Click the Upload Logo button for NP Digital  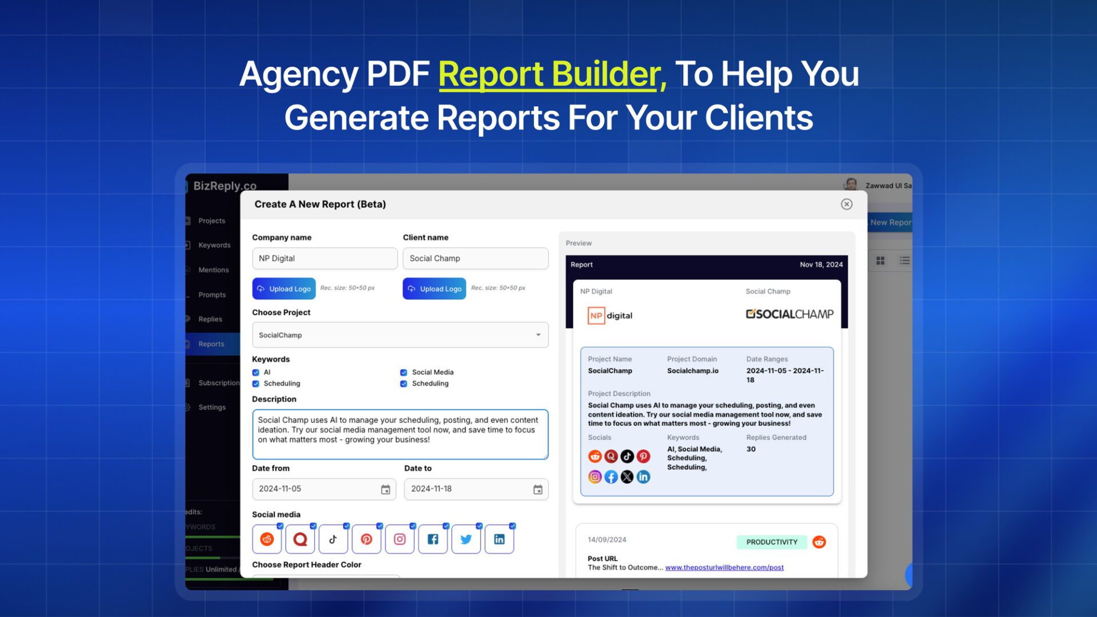[x=284, y=288]
